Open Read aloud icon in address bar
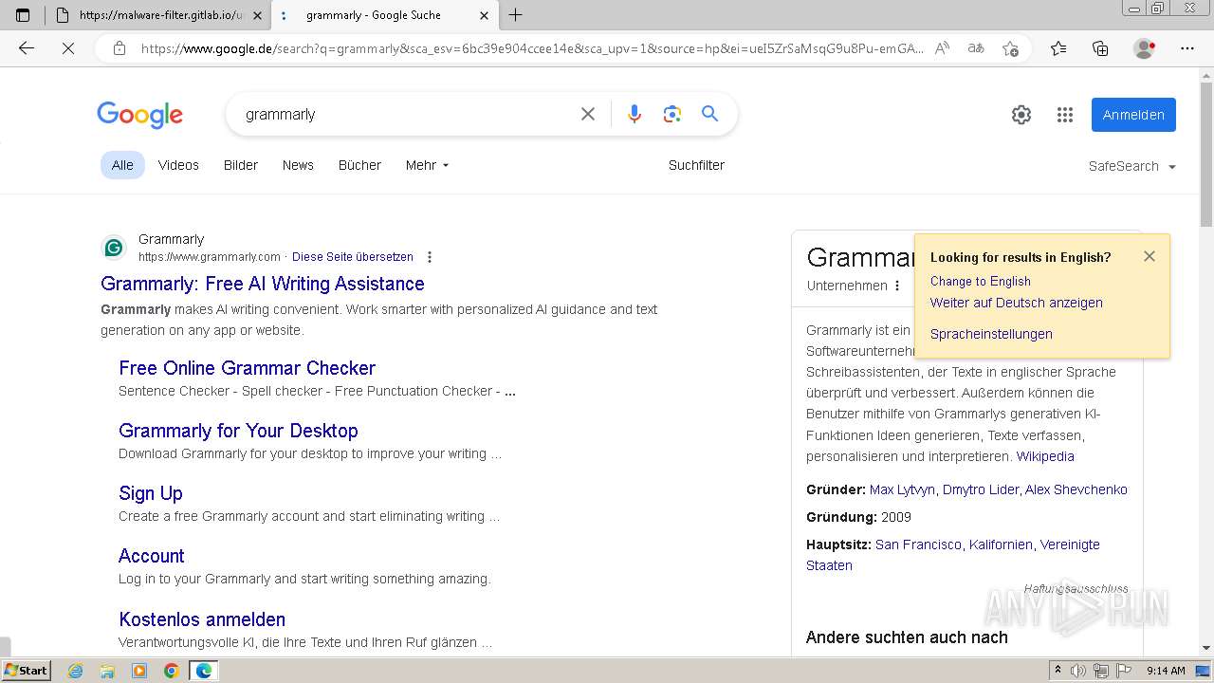1214x683 pixels. click(942, 48)
